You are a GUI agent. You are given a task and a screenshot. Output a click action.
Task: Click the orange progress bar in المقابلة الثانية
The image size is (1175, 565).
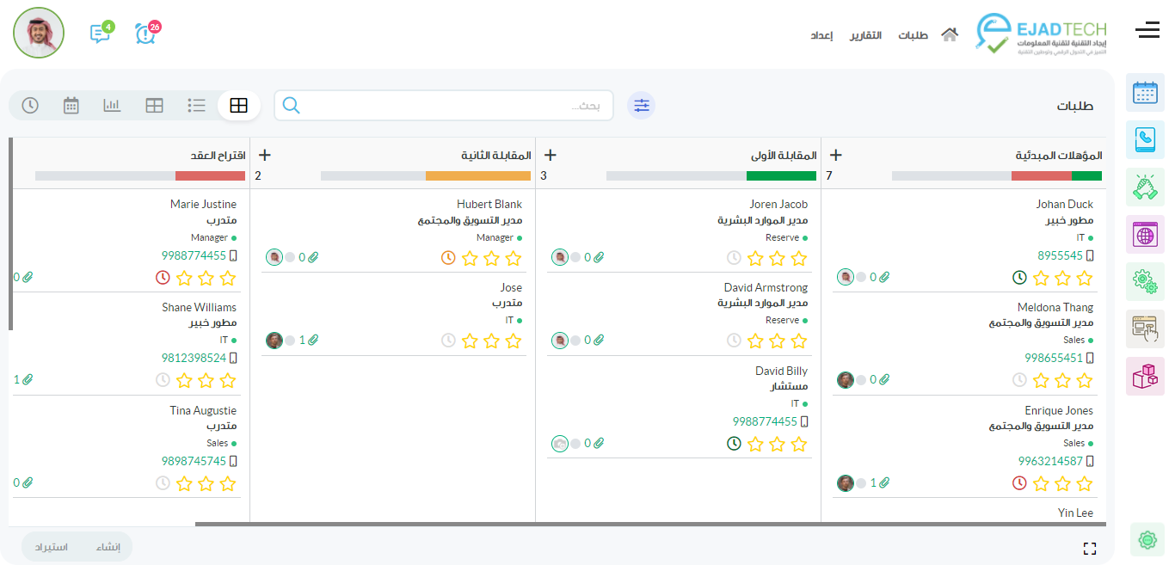click(477, 175)
